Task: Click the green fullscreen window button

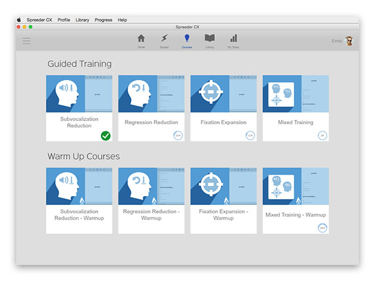Action: (x=30, y=27)
